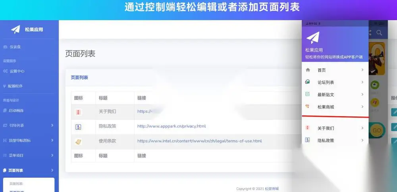Open the apppark.cn privacy.html link
Viewport: 397px width, 192px height.
172,126
